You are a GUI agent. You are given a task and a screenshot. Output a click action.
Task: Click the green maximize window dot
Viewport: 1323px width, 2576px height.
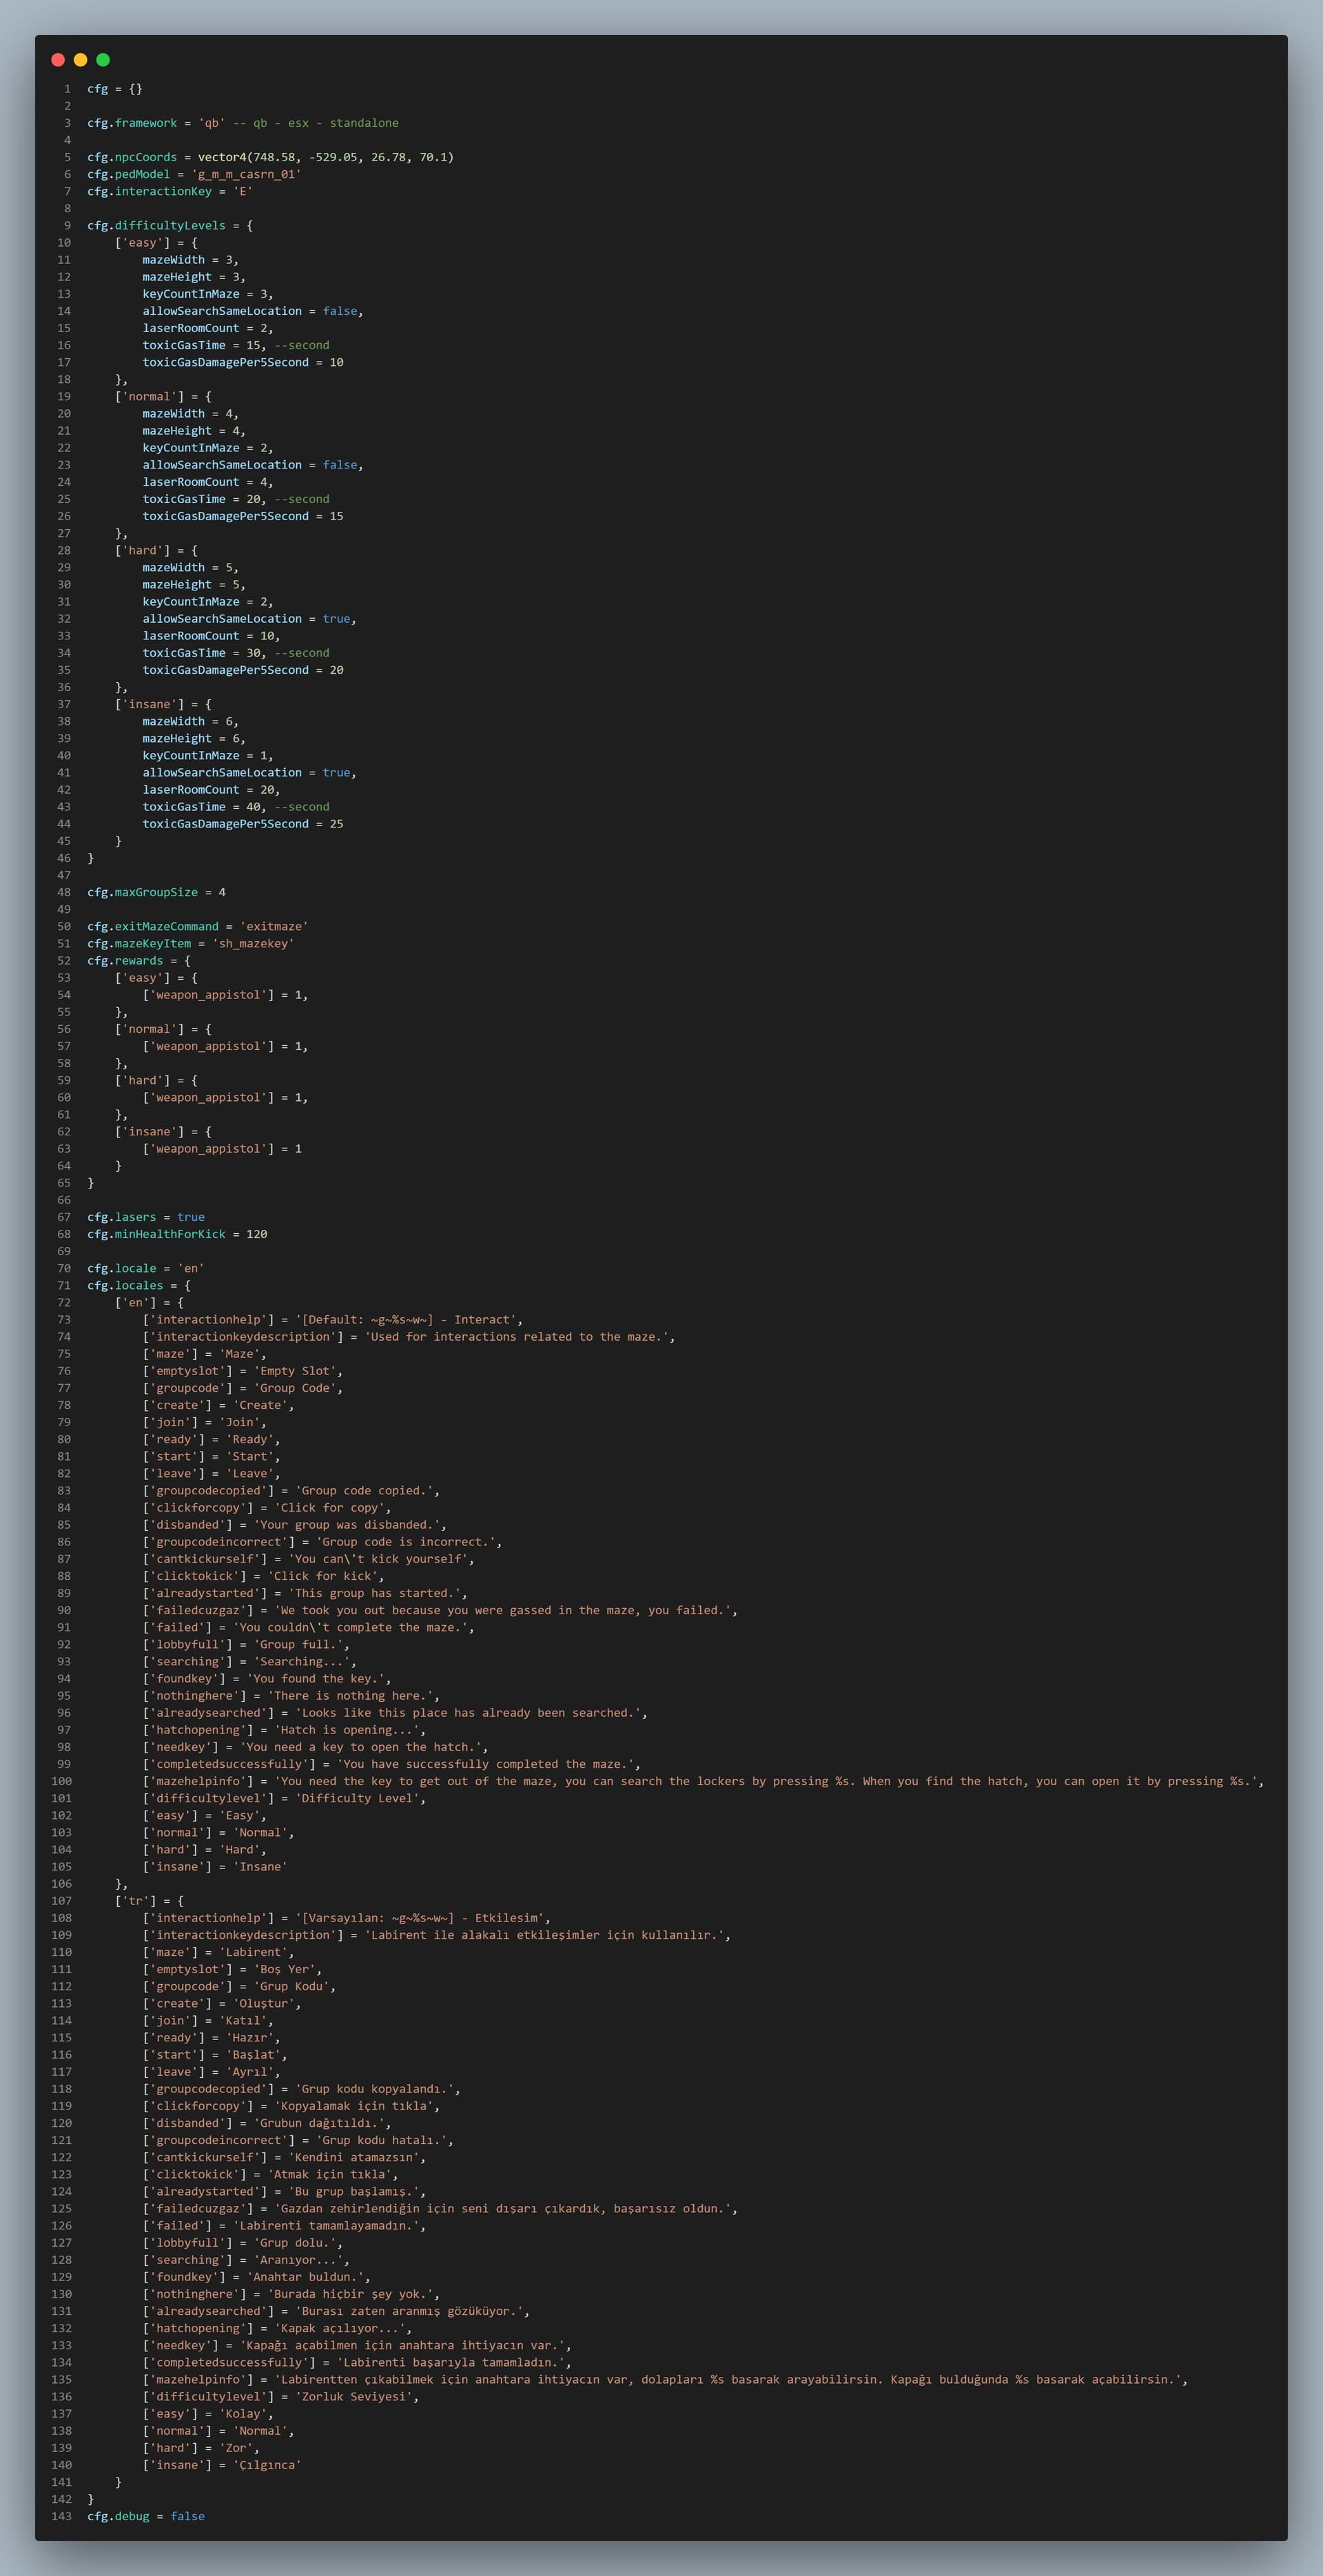click(x=103, y=60)
